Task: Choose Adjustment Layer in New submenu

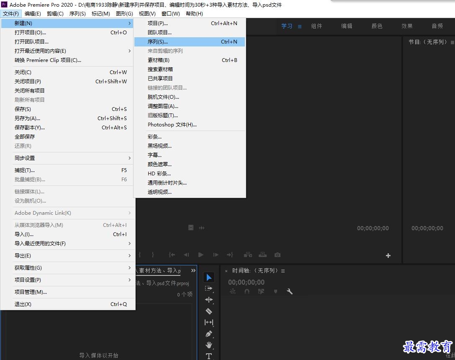Action: (190, 106)
